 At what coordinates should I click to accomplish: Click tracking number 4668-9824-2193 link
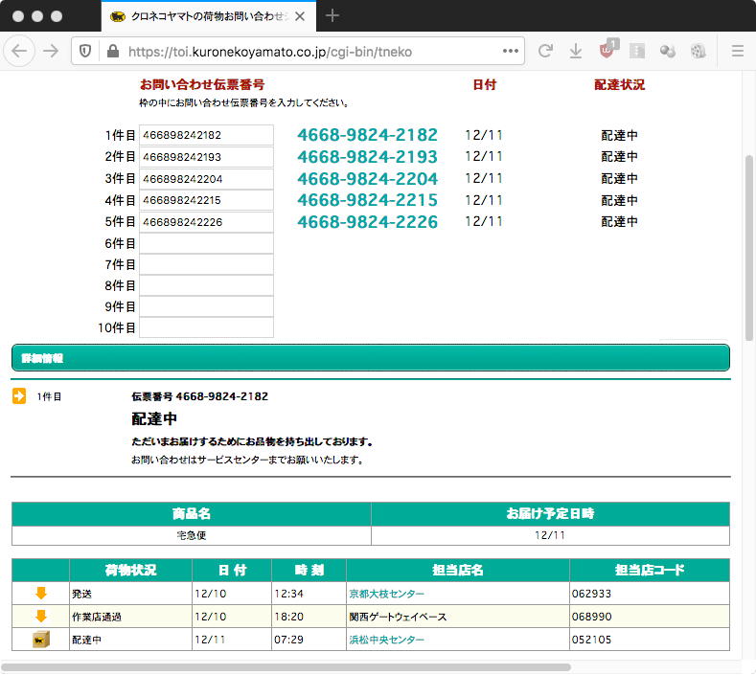click(x=367, y=157)
